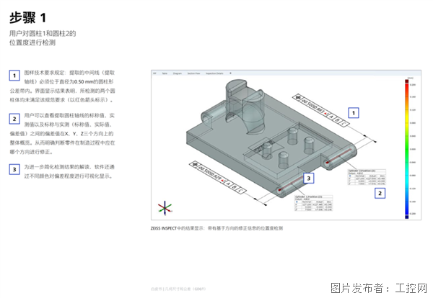Click the XYZ coordinate axes icon

point(165,208)
